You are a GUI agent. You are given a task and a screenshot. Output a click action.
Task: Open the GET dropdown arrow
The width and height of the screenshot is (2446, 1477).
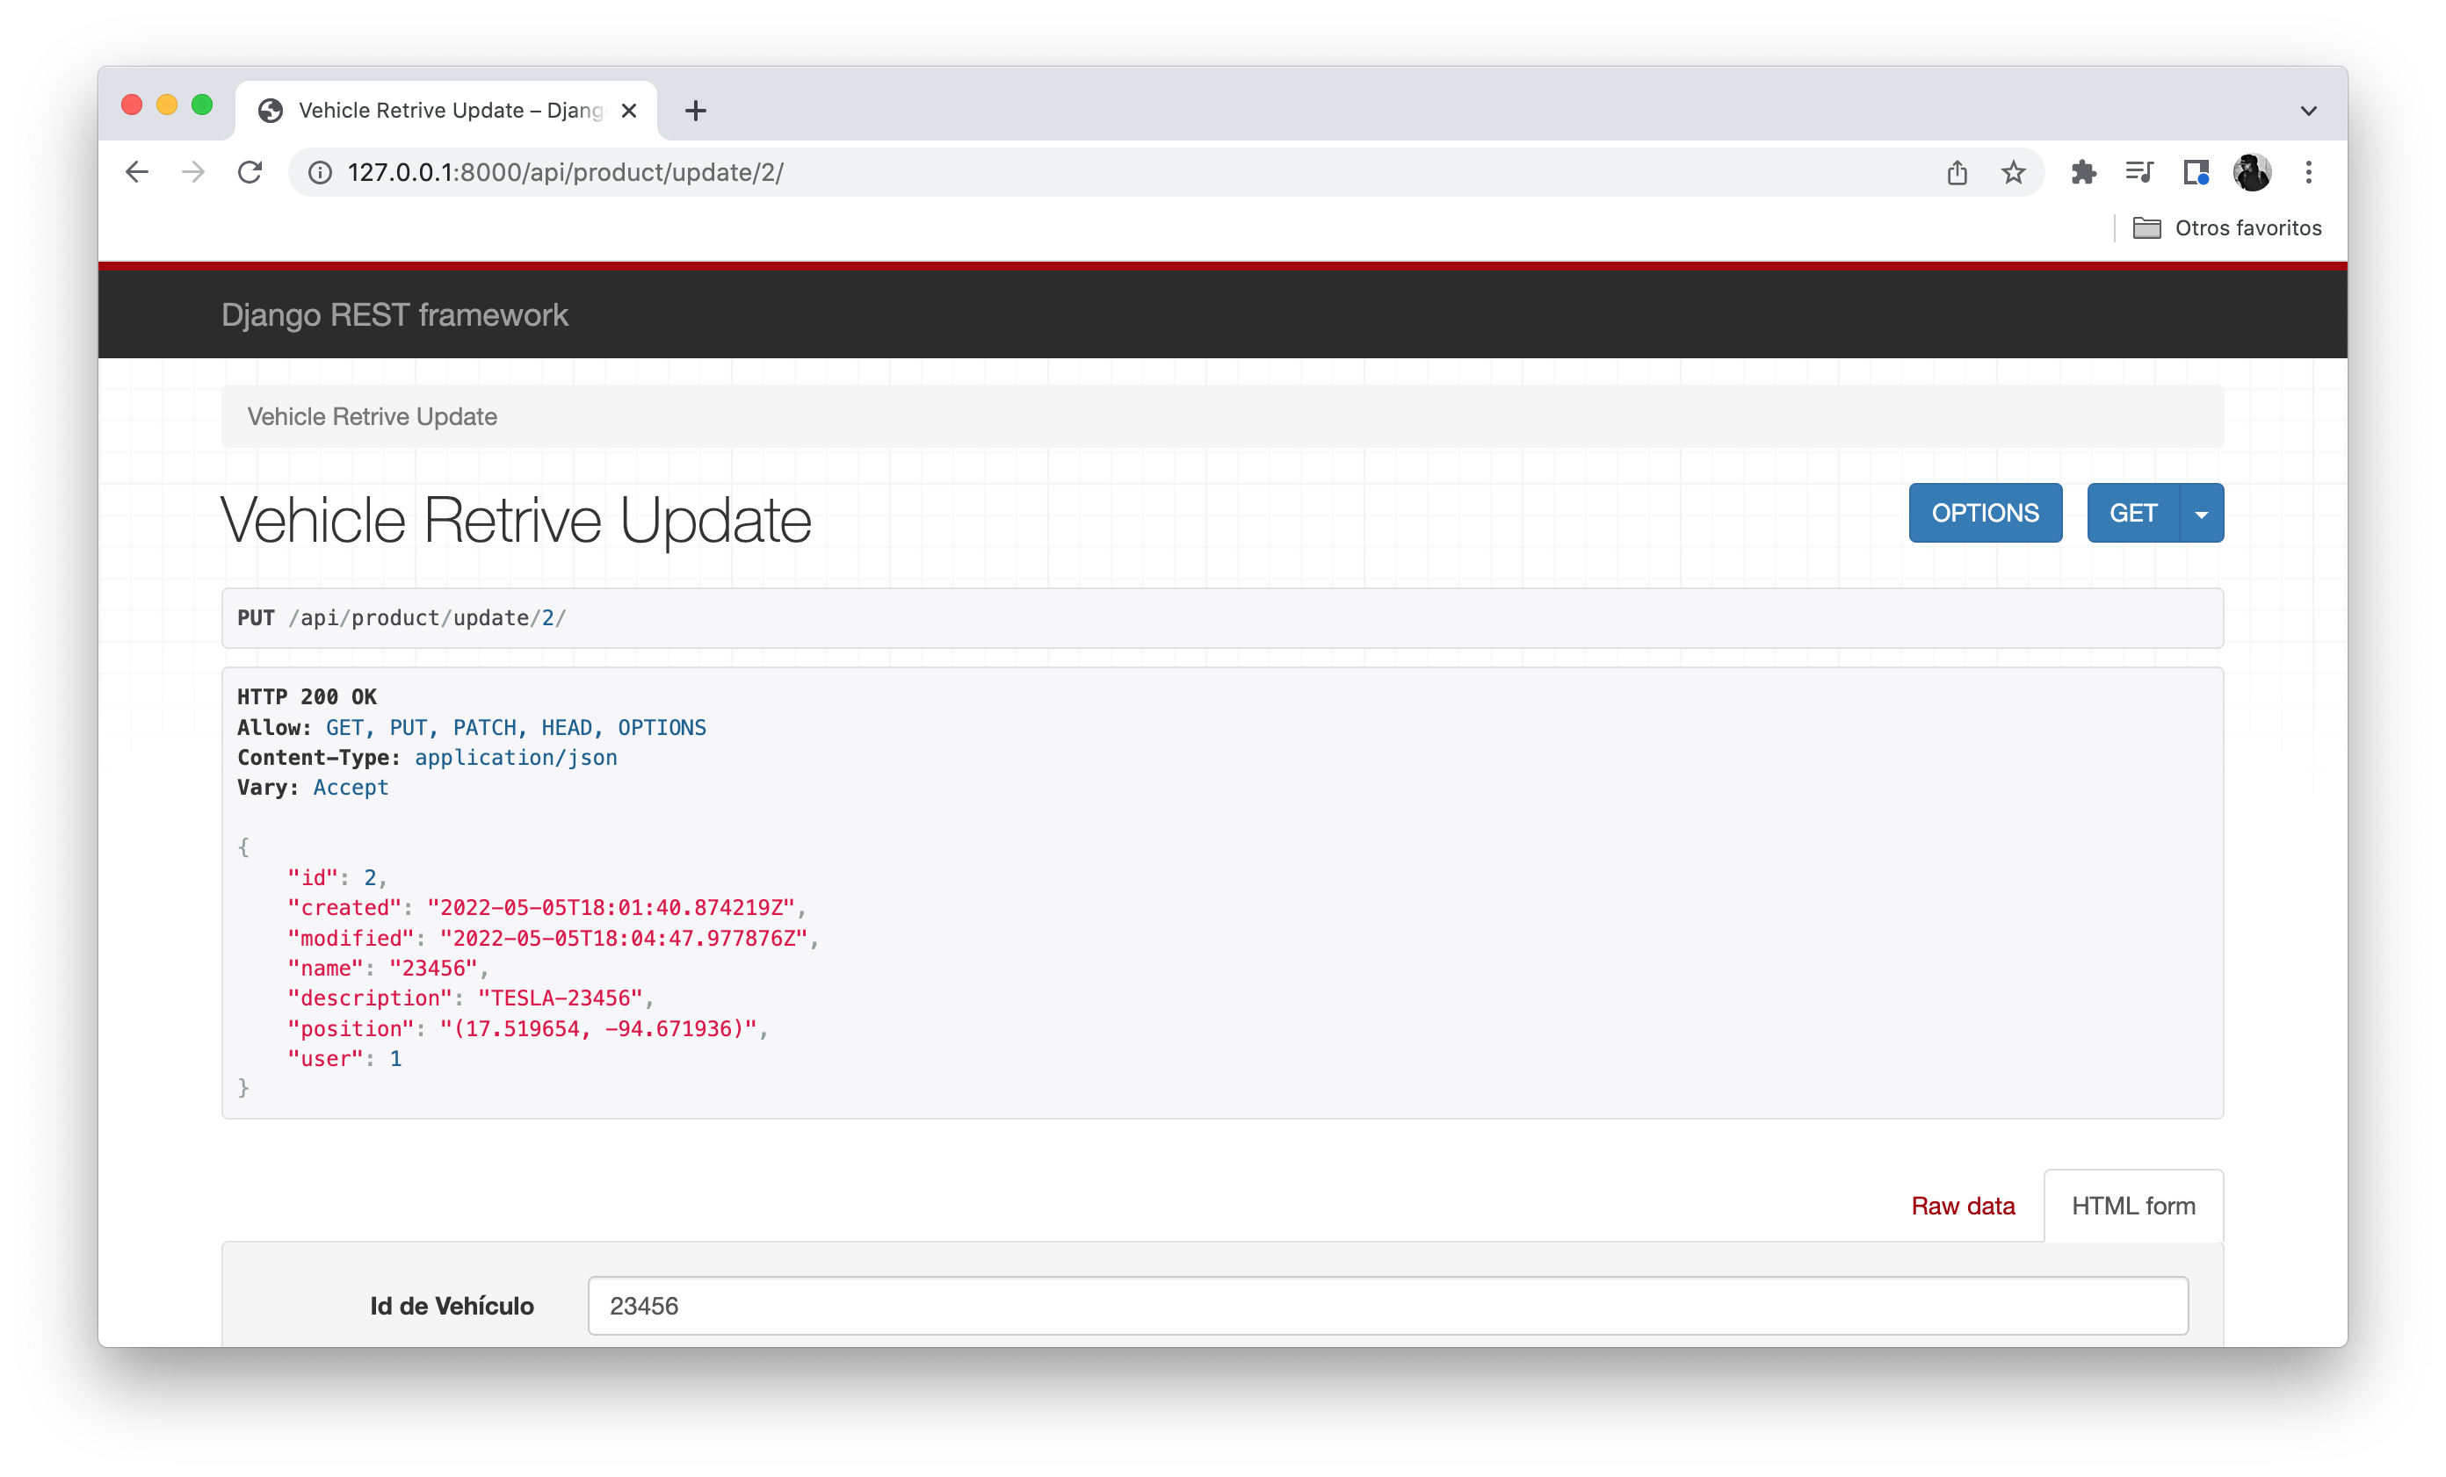[x=2201, y=513]
